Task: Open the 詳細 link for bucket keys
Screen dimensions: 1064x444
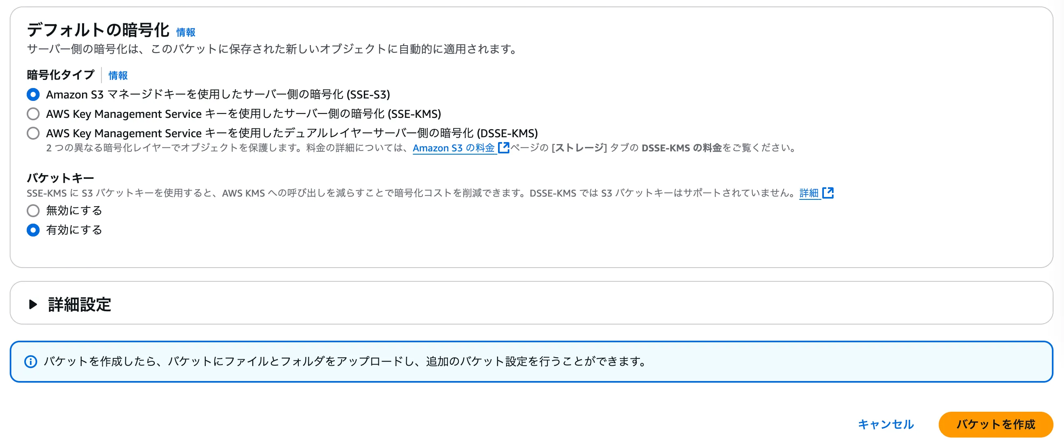Action: click(x=809, y=193)
